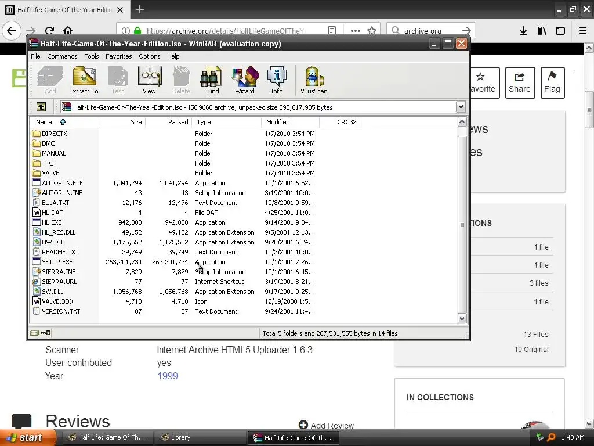Open the page actions three-dot menu
Screen dimensions: 594x446
tap(356, 31)
